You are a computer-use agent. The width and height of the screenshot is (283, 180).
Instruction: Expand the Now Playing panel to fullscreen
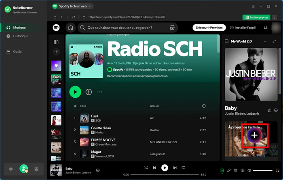[274, 41]
